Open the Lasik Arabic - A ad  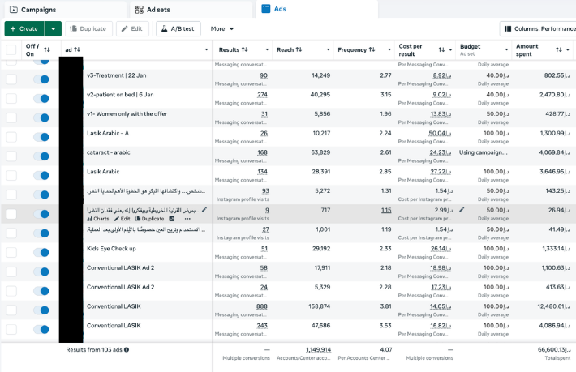[108, 133]
